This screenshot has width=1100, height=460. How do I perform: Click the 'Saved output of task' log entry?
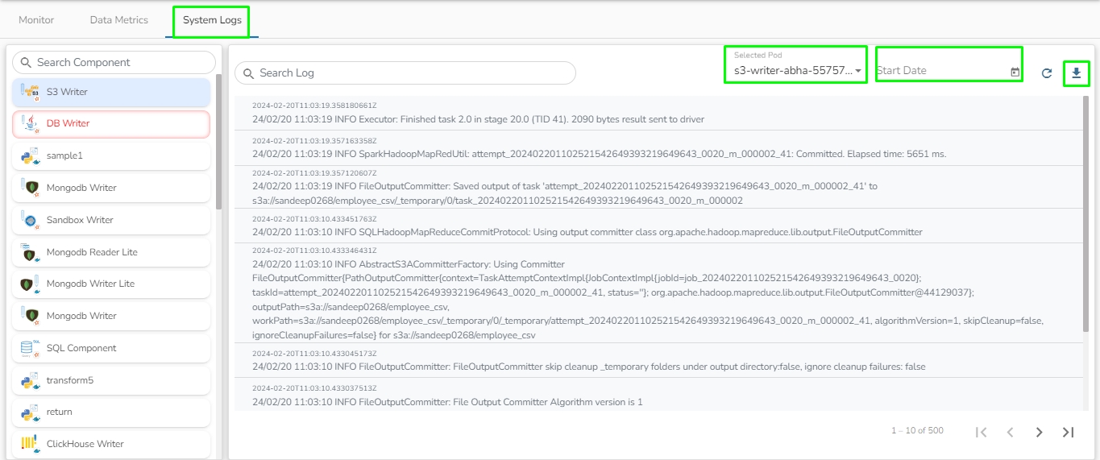pyautogui.click(x=658, y=187)
